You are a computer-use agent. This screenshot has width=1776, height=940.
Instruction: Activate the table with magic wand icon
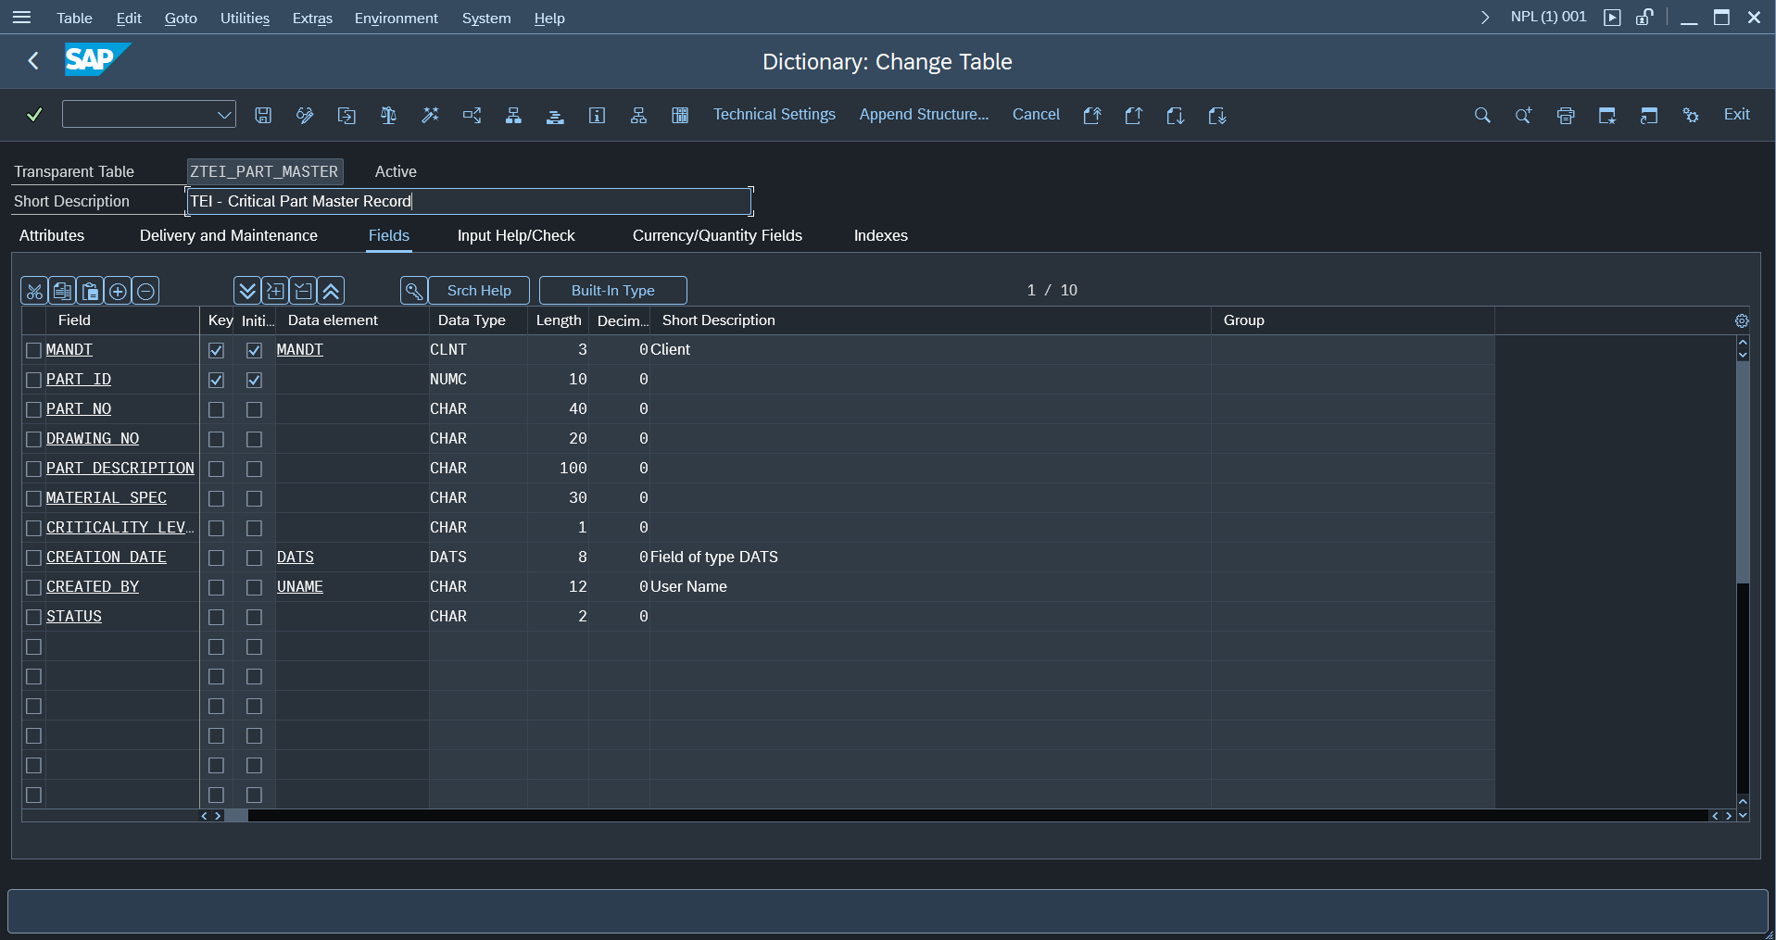430,115
